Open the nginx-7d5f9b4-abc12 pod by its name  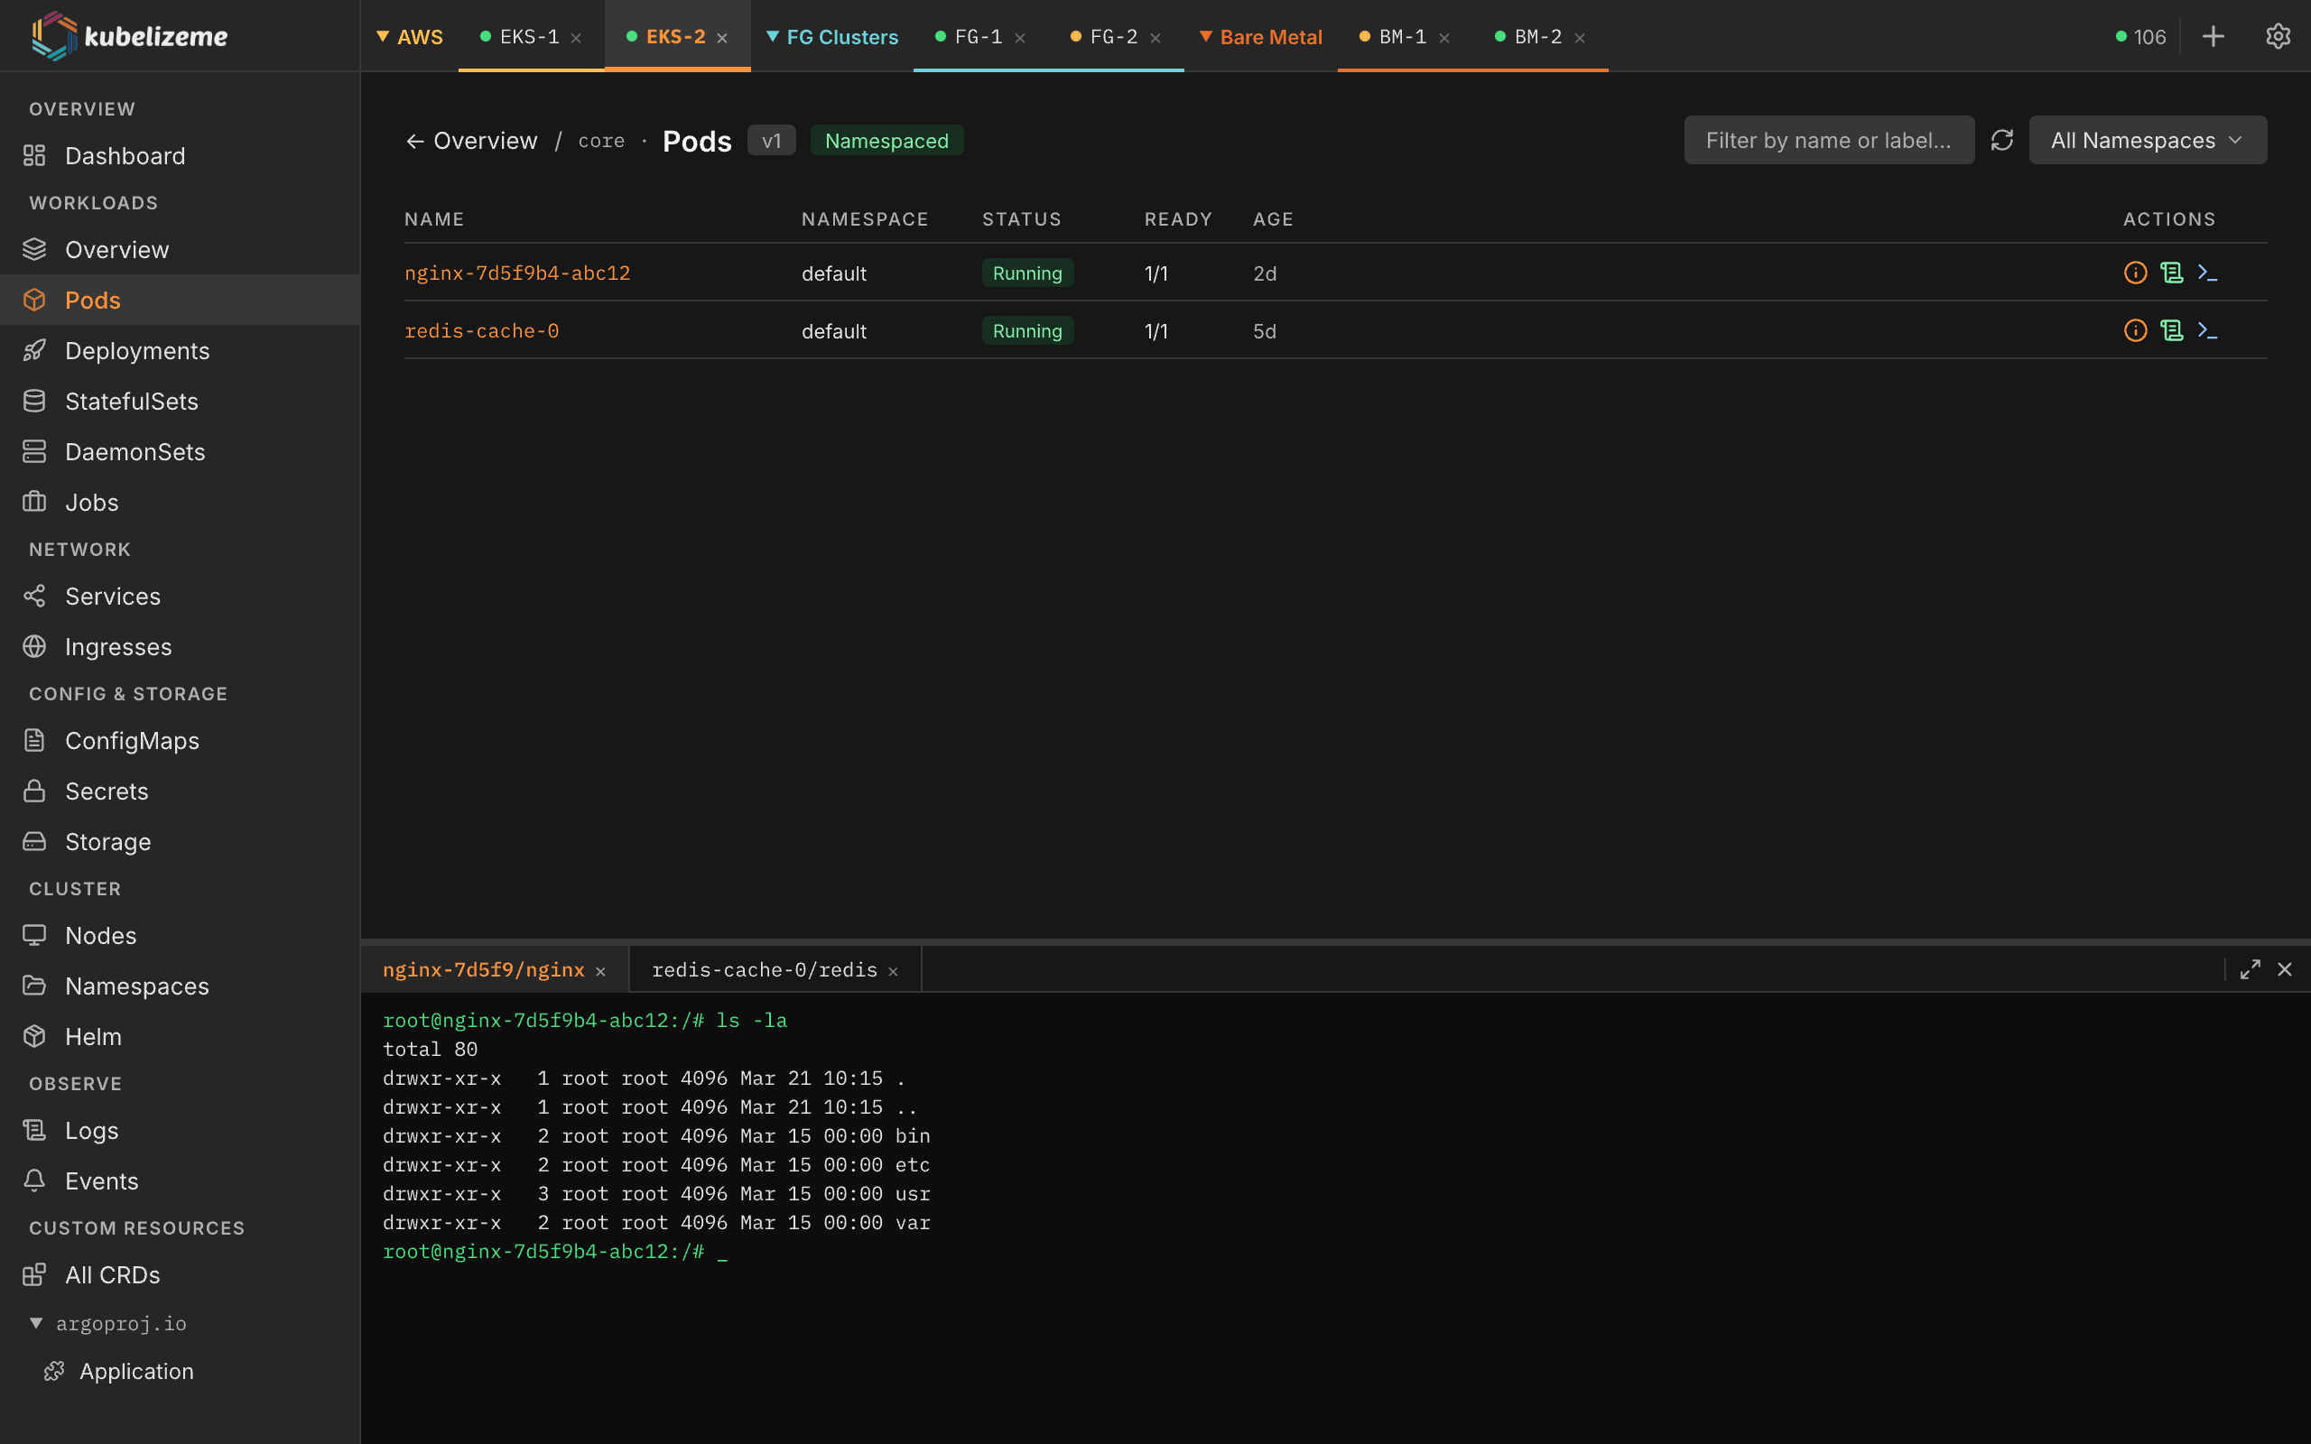[x=516, y=273]
